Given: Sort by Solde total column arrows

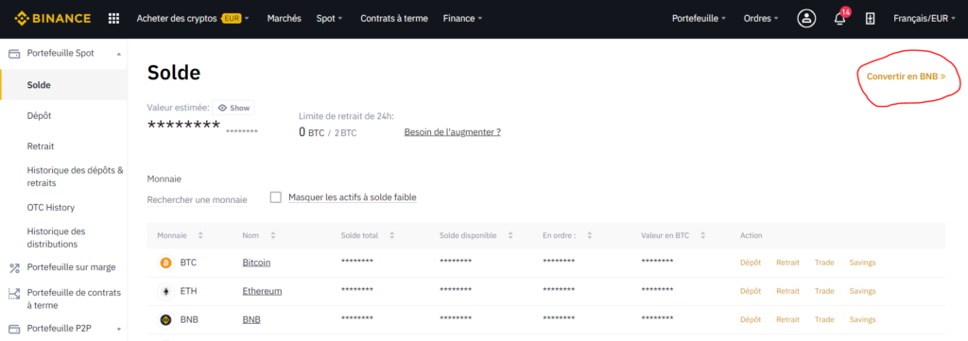Looking at the screenshot, I should click(391, 235).
